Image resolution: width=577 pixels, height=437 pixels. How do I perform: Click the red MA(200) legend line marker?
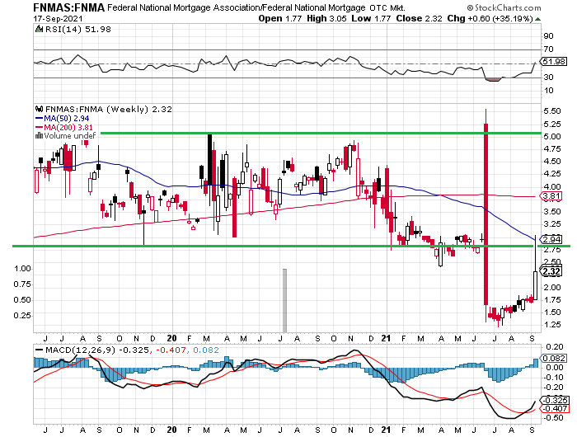click(39, 127)
